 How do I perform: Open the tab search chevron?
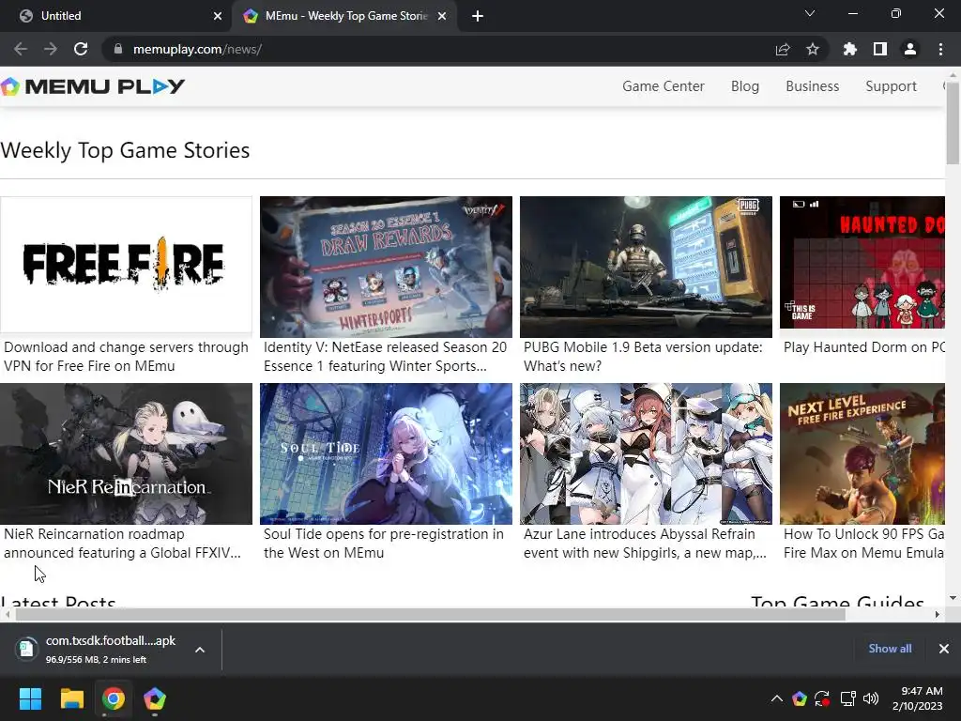[x=810, y=13]
